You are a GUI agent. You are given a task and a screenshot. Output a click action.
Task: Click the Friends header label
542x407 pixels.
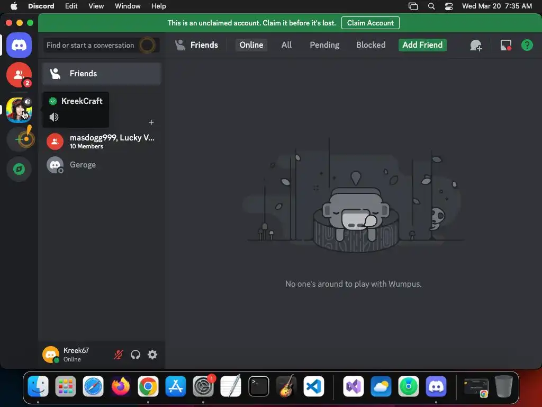tap(204, 45)
